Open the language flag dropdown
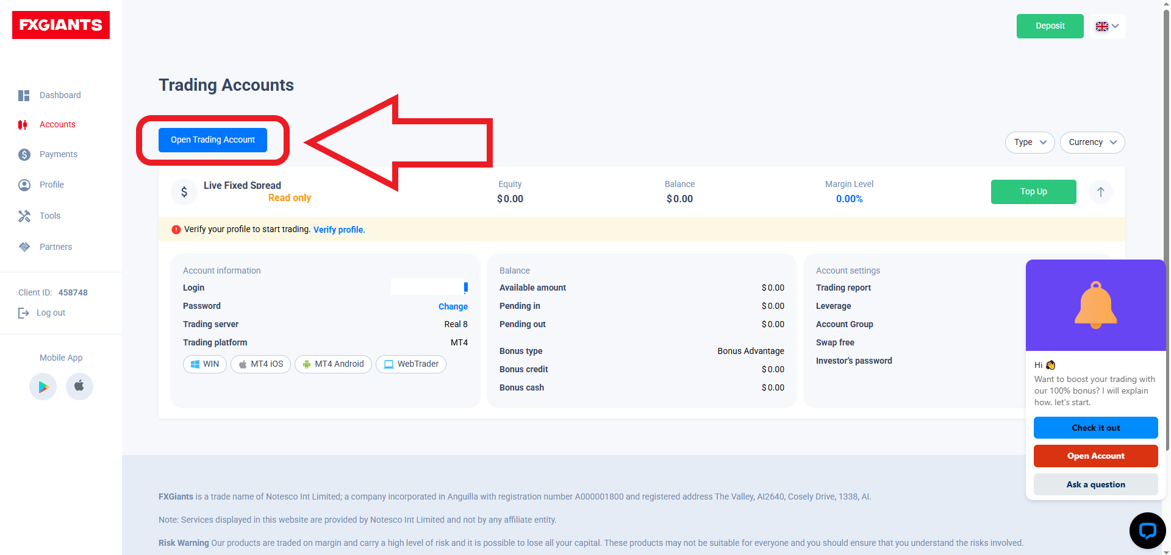The image size is (1171, 555). (x=1107, y=26)
